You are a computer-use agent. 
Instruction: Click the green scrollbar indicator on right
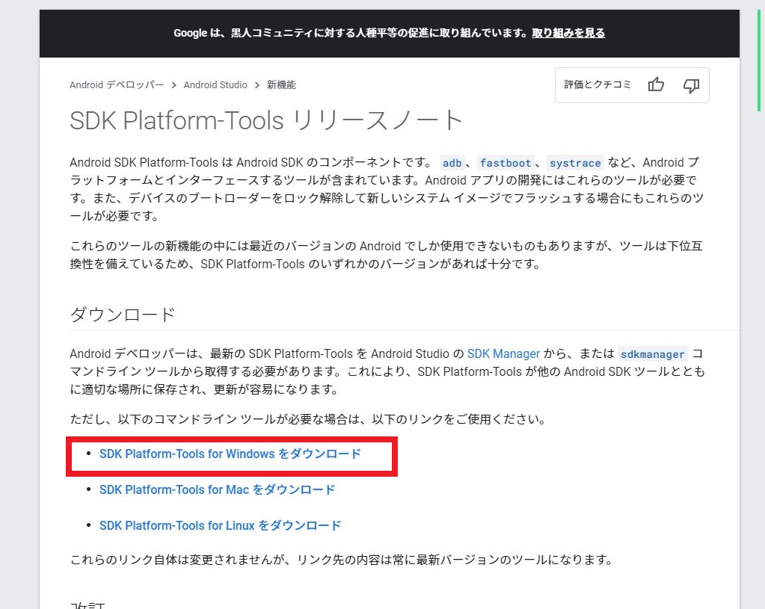pyautogui.click(x=759, y=60)
